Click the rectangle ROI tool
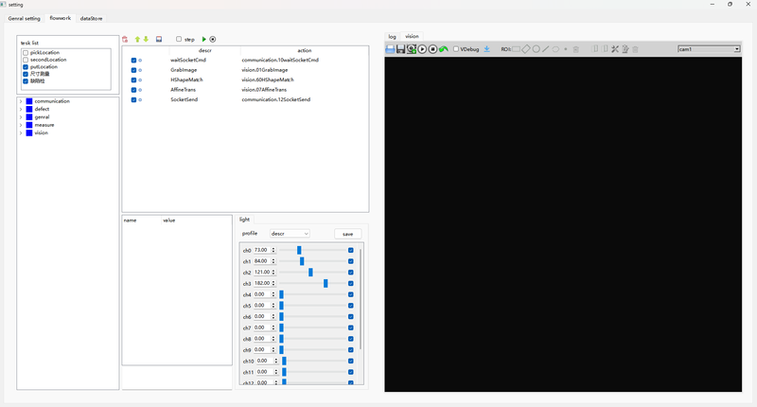 pos(516,49)
